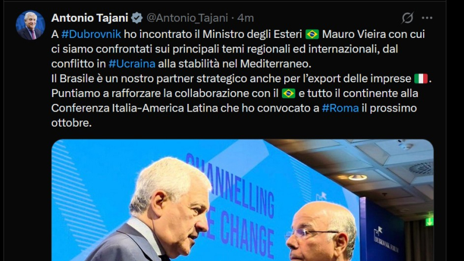Click the word 'ottobre' in the tweet text
This screenshot has height=261, width=464.
[70, 123]
